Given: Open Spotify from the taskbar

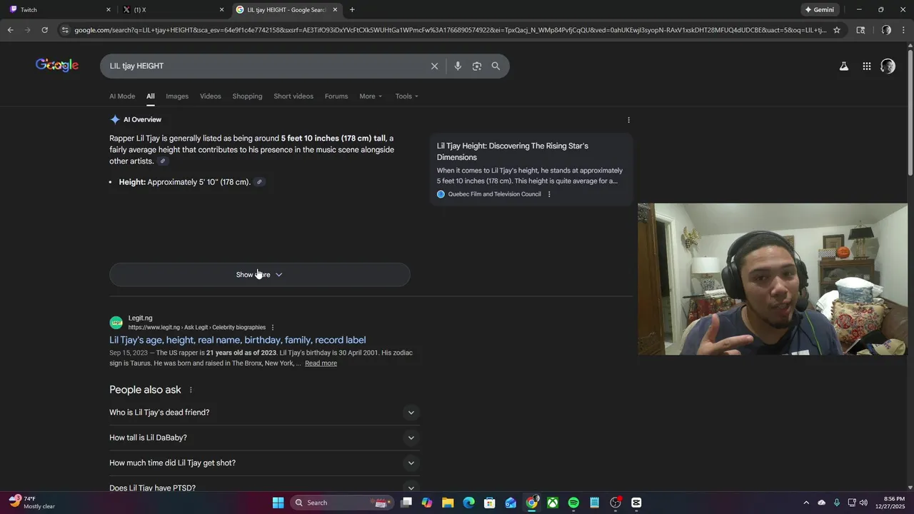Looking at the screenshot, I should (573, 503).
